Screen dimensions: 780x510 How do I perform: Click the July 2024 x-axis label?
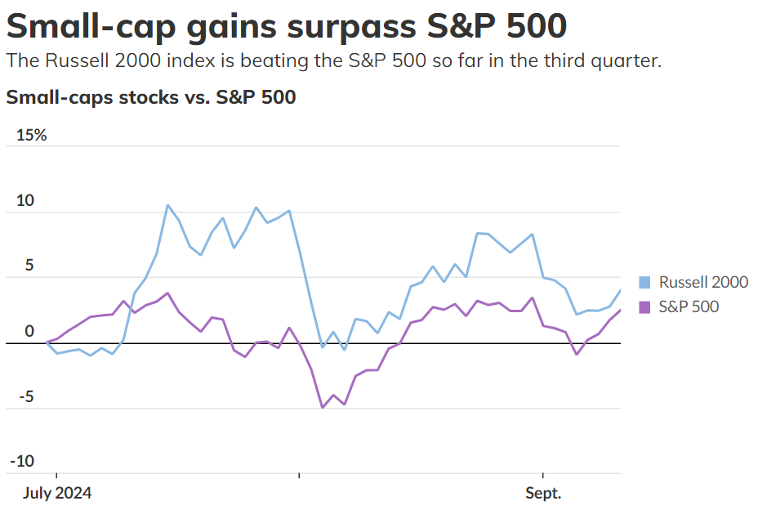56,494
